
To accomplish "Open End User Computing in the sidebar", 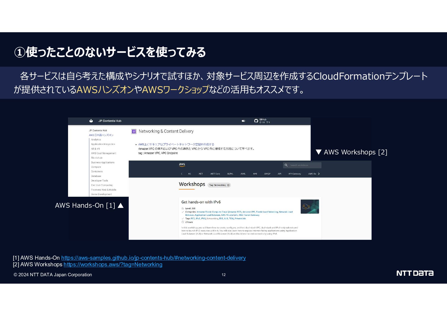I will (x=102, y=185).
